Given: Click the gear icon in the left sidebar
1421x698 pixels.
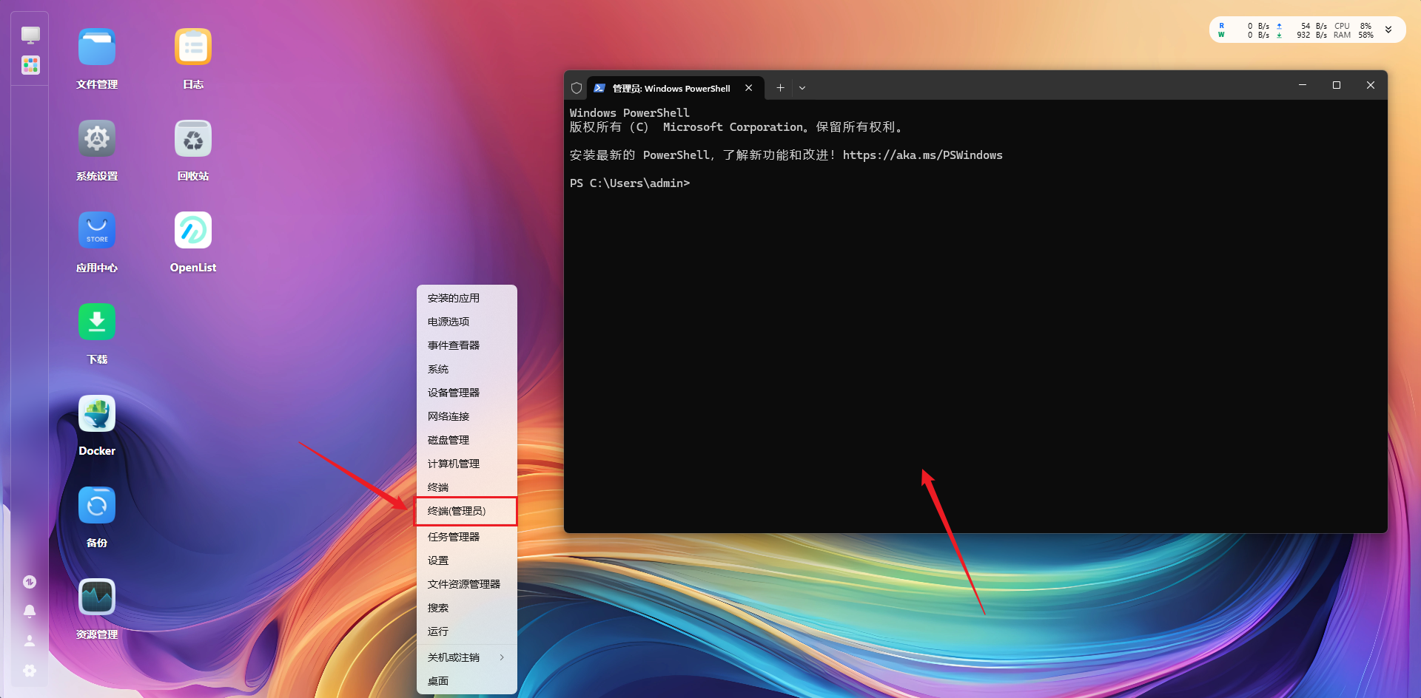Looking at the screenshot, I should pos(30,671).
